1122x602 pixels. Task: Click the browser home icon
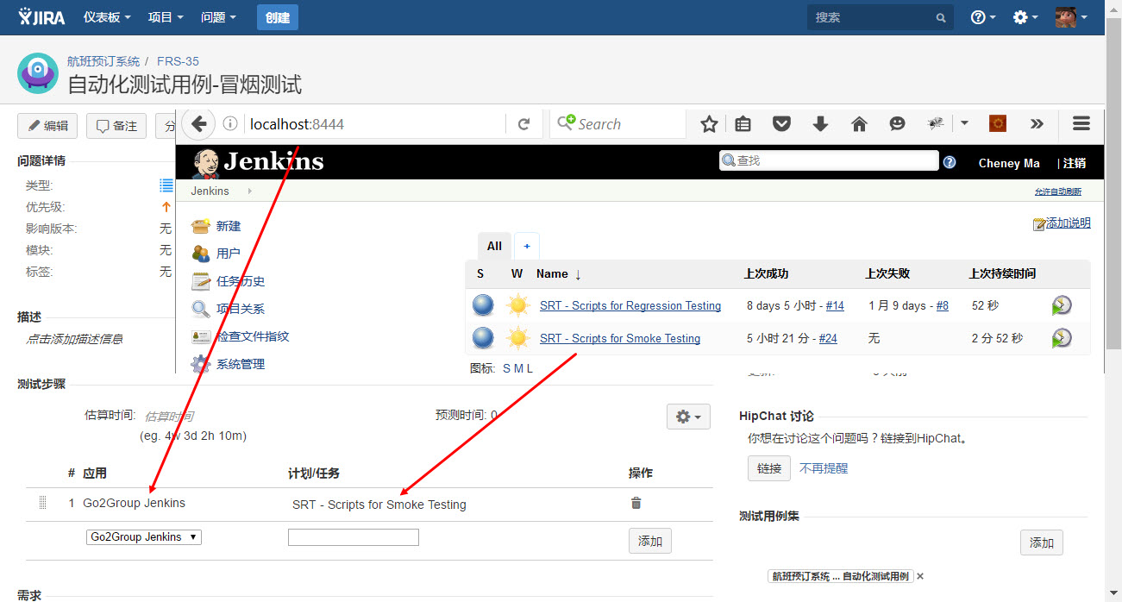859,124
